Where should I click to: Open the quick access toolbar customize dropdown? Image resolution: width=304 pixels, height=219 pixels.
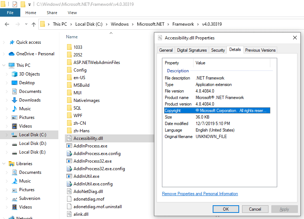tap(29, 4)
